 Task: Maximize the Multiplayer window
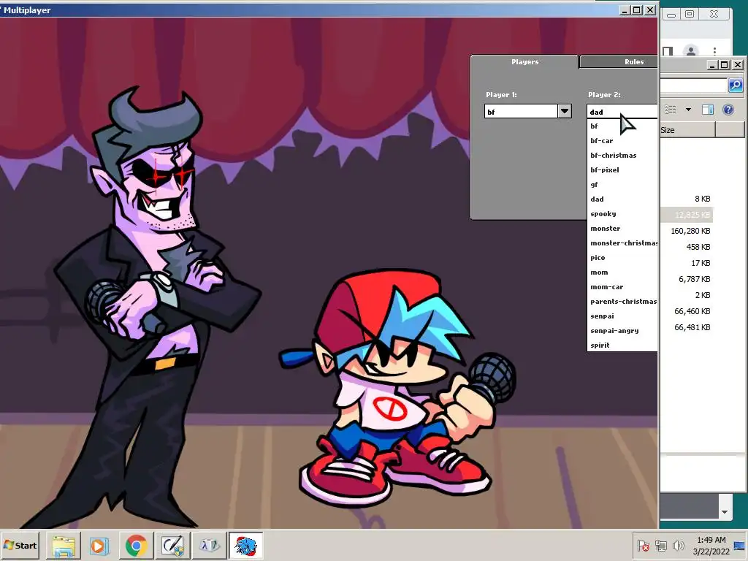[x=637, y=9]
